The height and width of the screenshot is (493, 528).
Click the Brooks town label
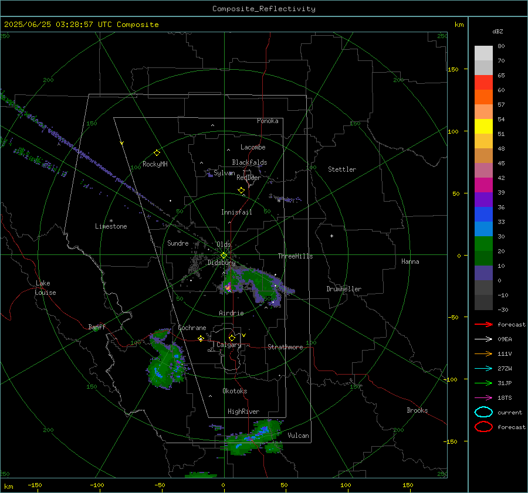(417, 410)
